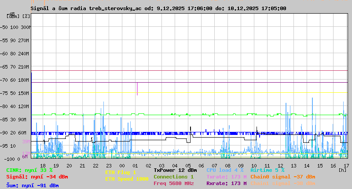
Task: Click hour '04' on the time axis
Action: [x=175, y=166]
